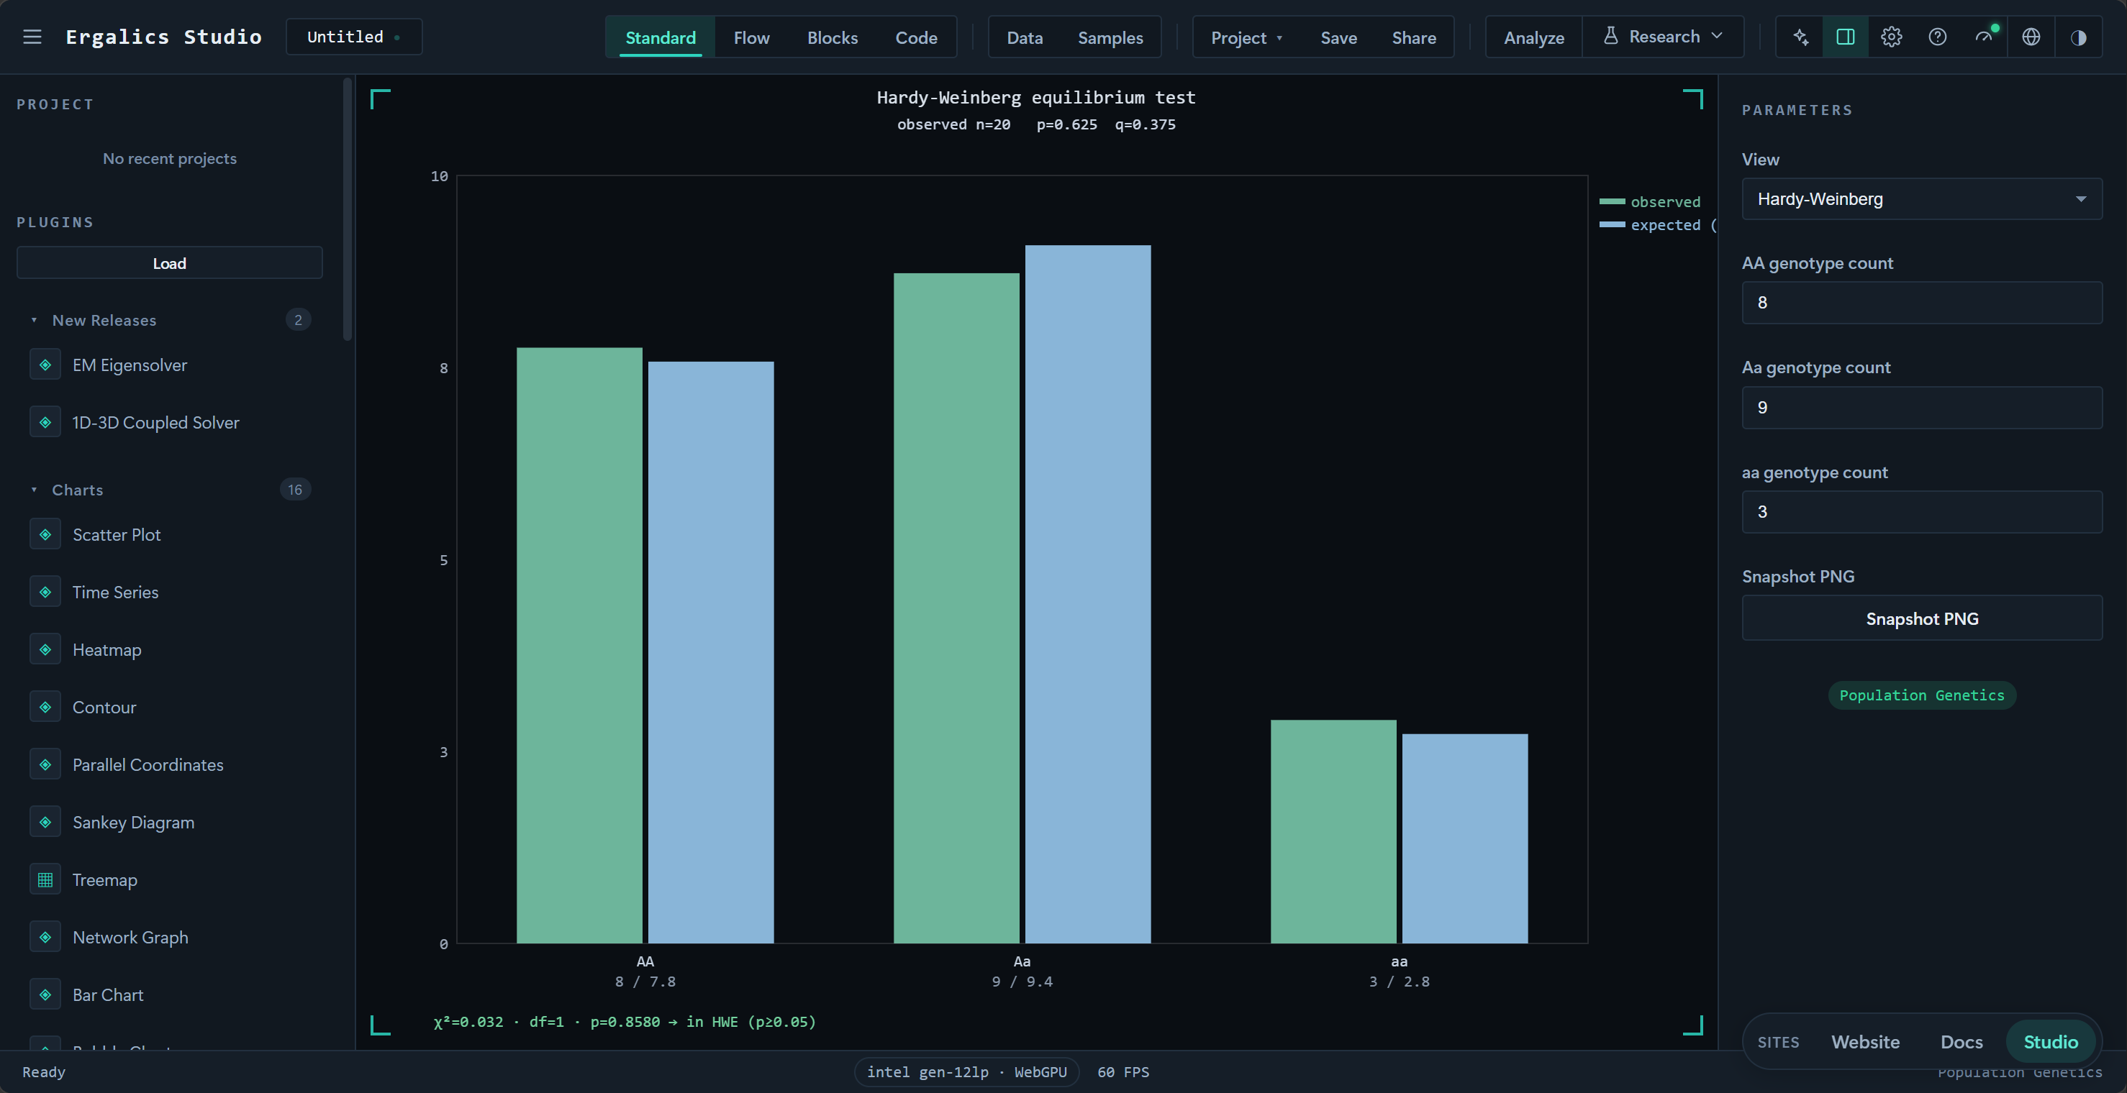Image resolution: width=2127 pixels, height=1093 pixels.
Task: Click the Snapshot PNG button
Action: [1921, 618]
